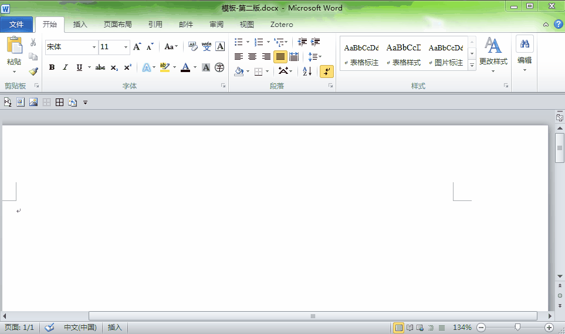The width and height of the screenshot is (565, 334).
Task: Open the line spacing dropdown
Action: [314, 56]
